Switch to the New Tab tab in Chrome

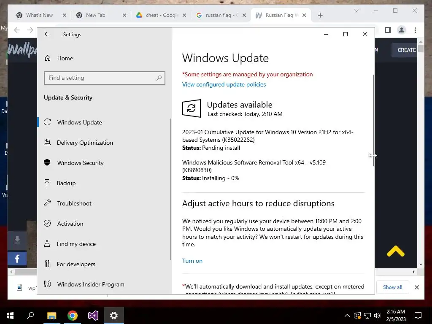95,15
